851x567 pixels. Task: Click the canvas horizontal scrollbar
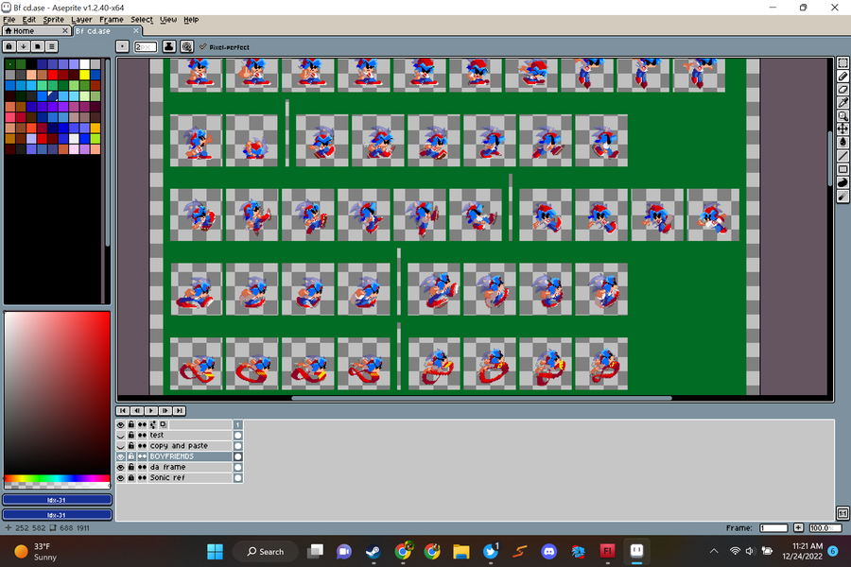click(x=481, y=398)
